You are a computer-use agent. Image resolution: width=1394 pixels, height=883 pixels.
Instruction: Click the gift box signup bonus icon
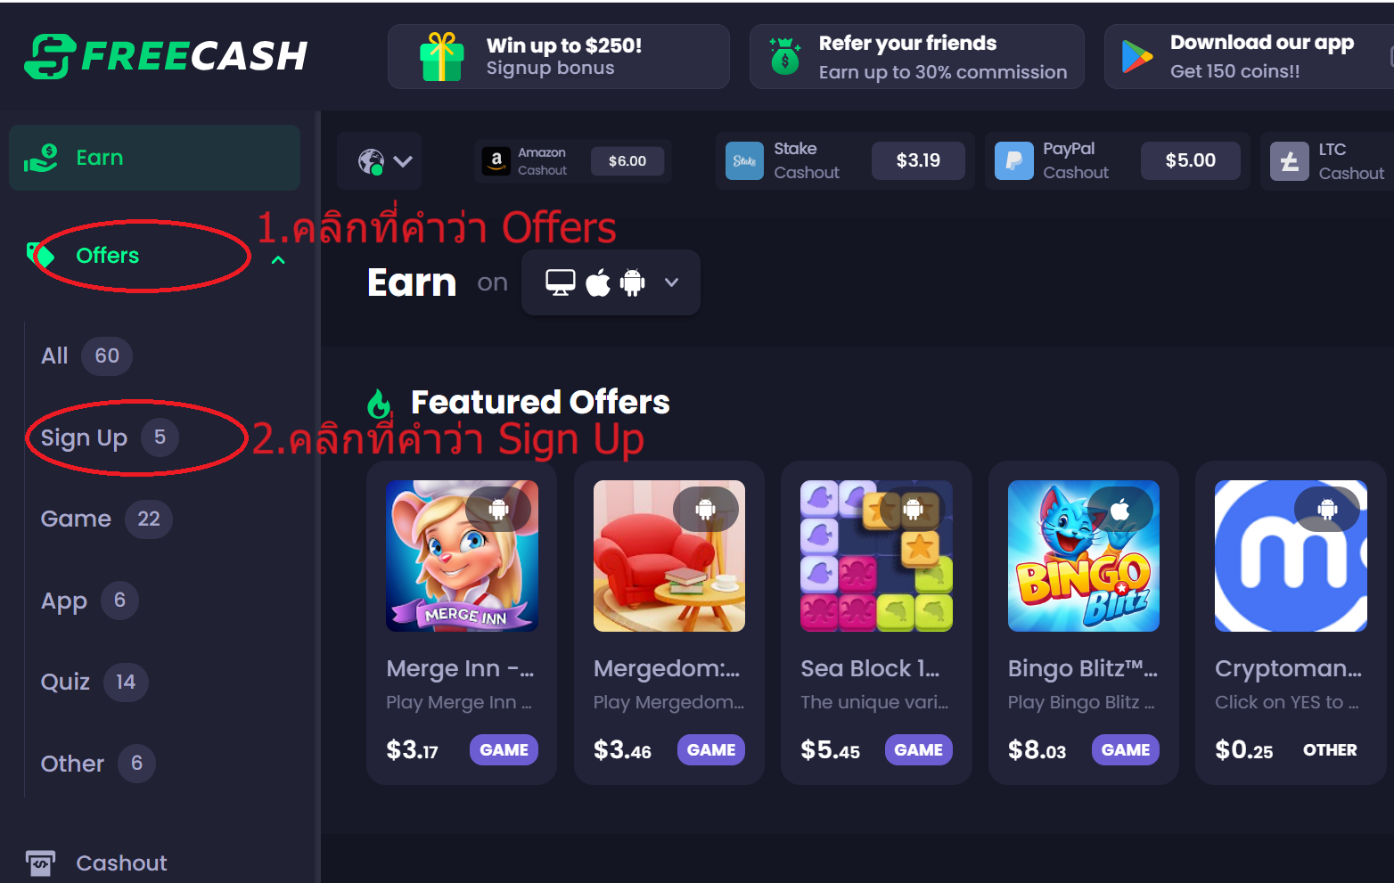(x=441, y=57)
